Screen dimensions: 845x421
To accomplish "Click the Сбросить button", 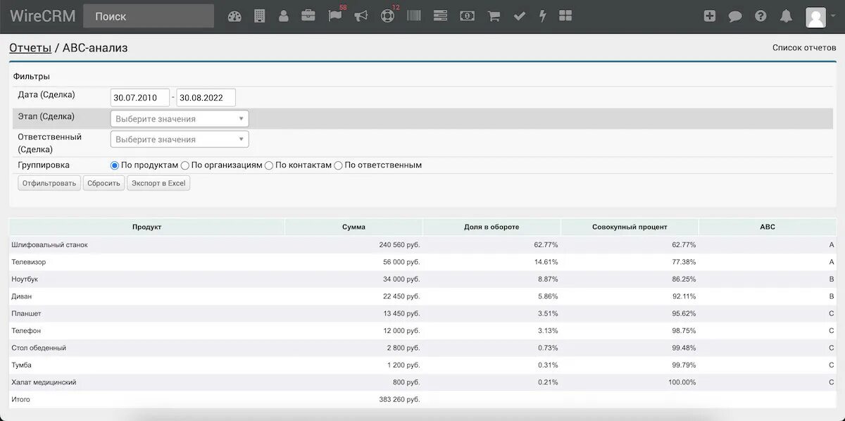I will 104,183.
